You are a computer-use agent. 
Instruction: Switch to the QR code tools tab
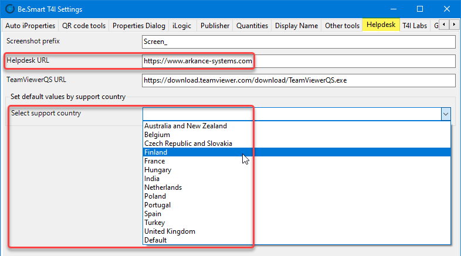pos(84,26)
